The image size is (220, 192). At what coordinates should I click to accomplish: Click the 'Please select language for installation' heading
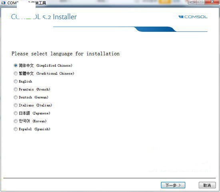66,54
